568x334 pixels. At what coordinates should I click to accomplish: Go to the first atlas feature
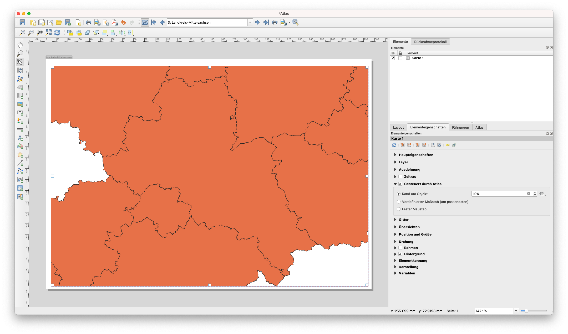coord(154,22)
